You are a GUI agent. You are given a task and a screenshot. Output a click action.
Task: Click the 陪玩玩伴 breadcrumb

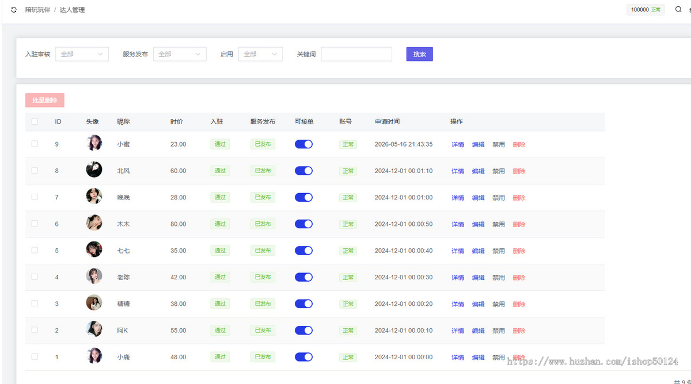click(x=37, y=10)
